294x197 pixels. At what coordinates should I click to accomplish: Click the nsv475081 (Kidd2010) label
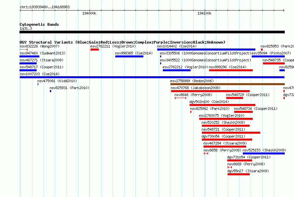(57, 81)
